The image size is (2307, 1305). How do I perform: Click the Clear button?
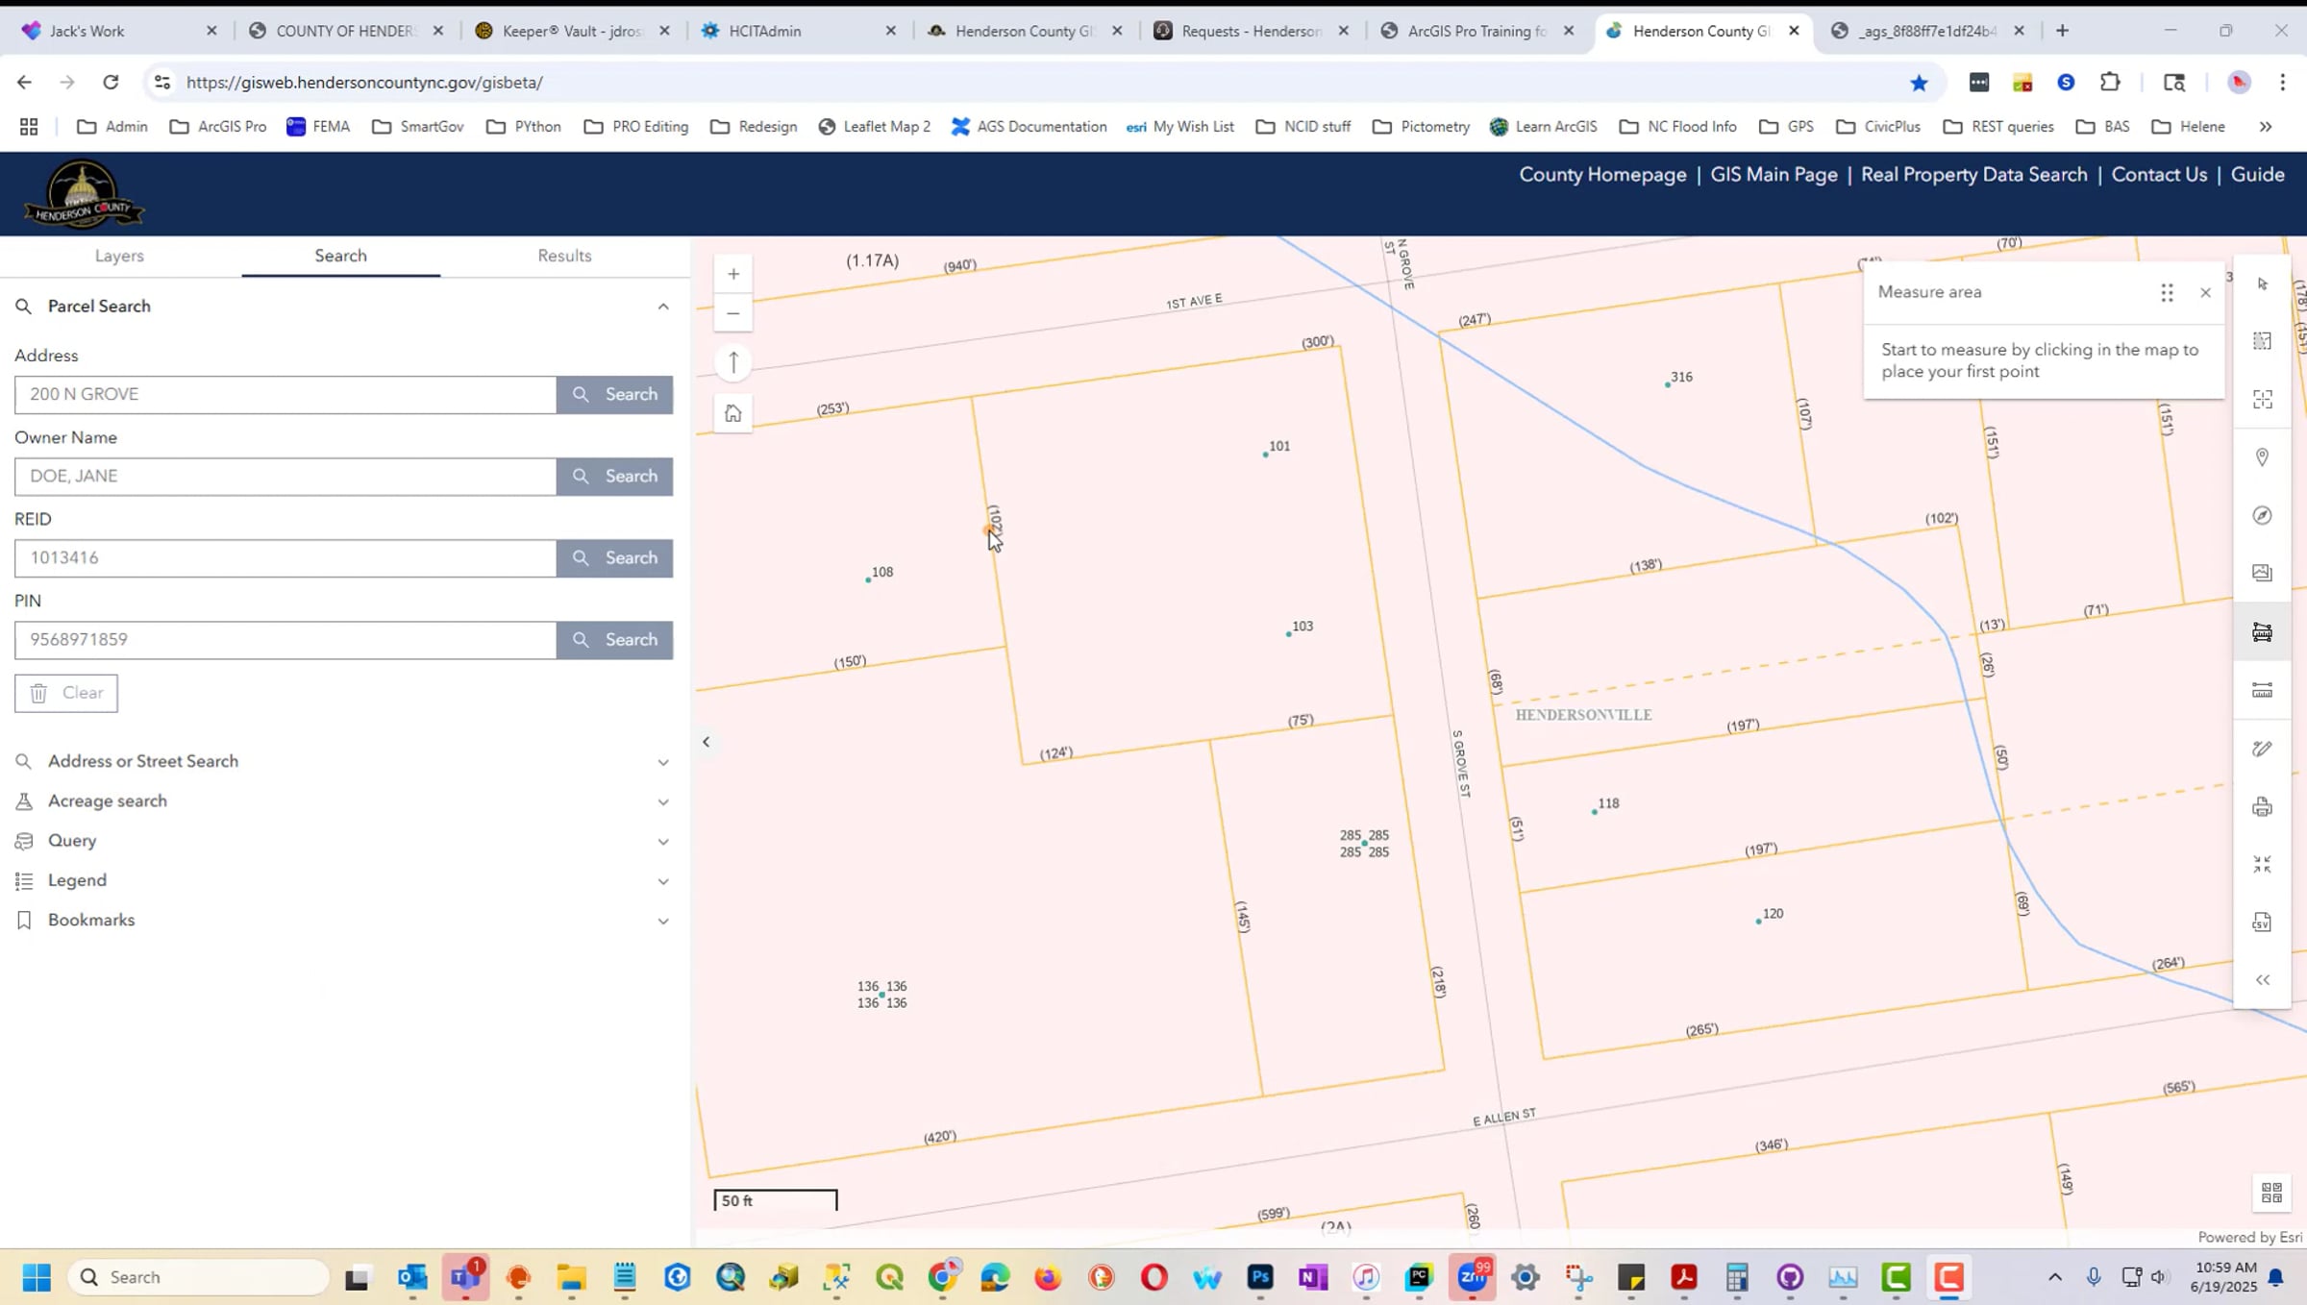[x=66, y=693]
